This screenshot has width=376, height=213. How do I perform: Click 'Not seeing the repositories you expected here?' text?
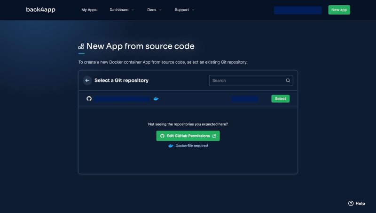coord(188,124)
